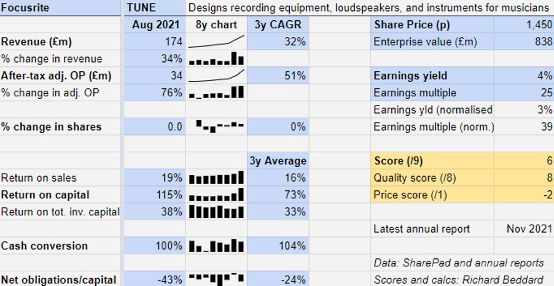Click the Return on sales bar sparkline
The image size is (554, 286).
click(x=216, y=177)
